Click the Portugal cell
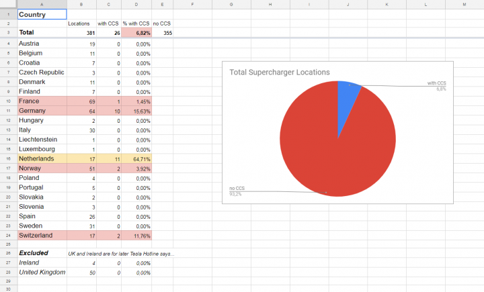The width and height of the screenshot is (484, 292). click(42, 187)
